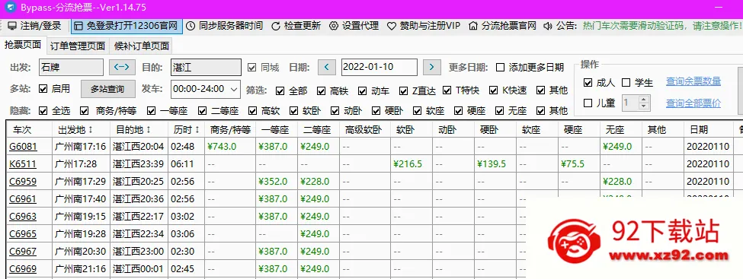Toggle 成人 passenger checkbox

(x=588, y=83)
